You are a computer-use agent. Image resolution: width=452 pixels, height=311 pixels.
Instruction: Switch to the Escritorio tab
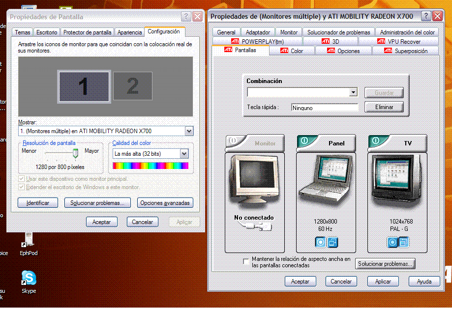tap(47, 32)
